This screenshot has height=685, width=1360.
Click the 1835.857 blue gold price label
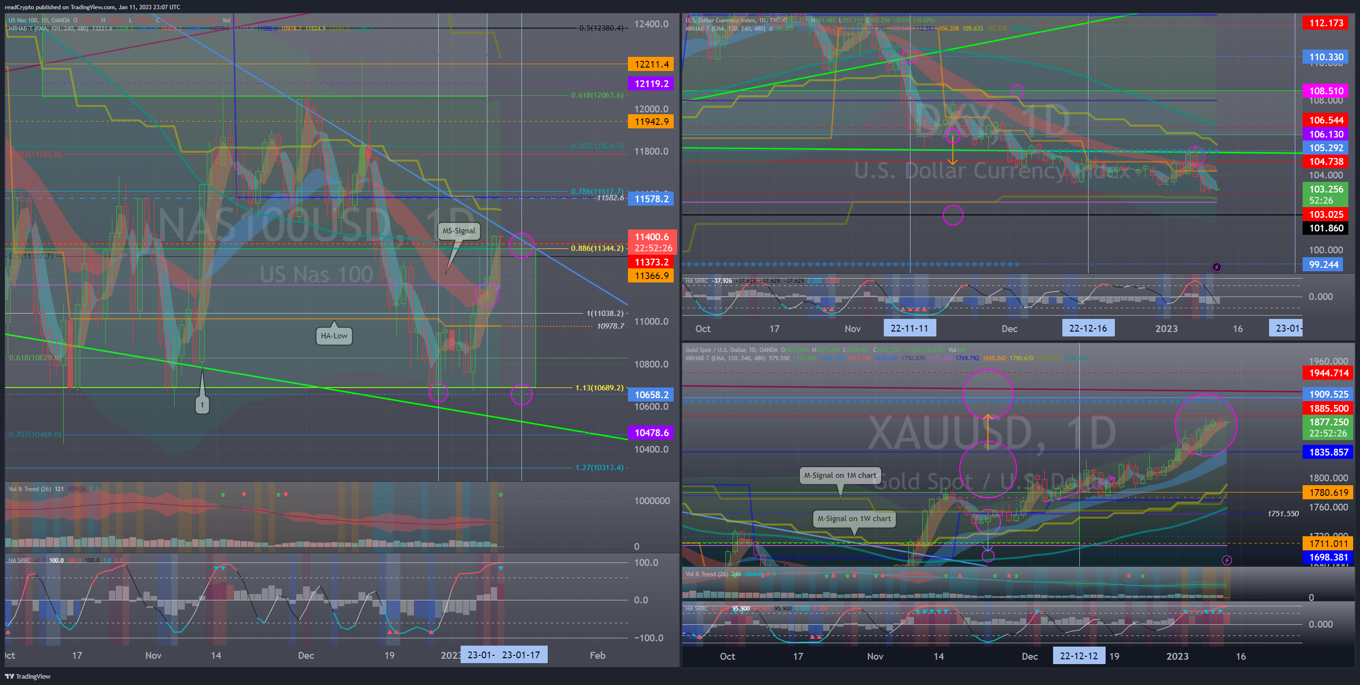[x=1328, y=452]
